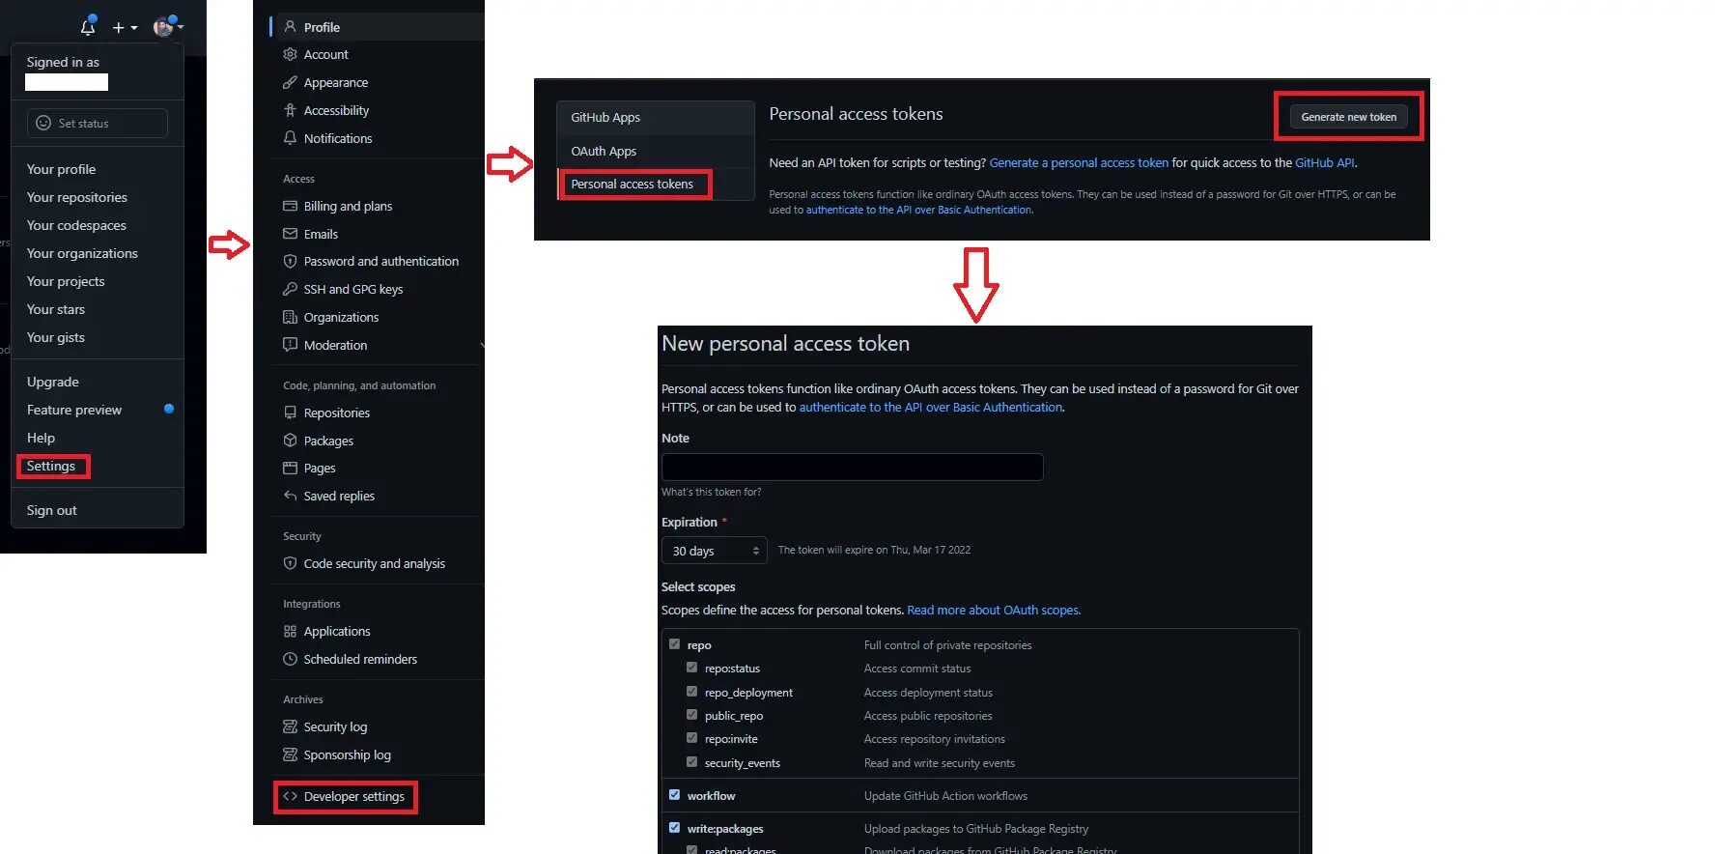Viewport: 1717px width, 854px height.
Task: Click the Appearance paintbrush icon
Action: coord(290,82)
